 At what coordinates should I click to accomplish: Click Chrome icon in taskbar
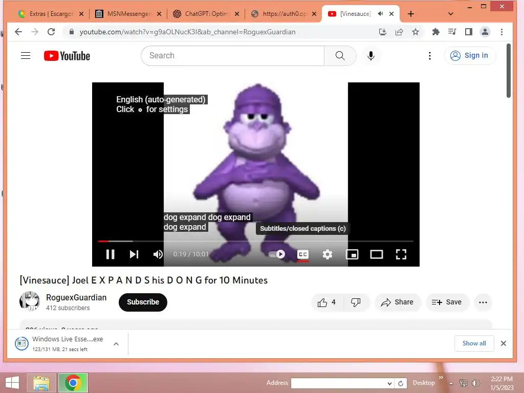click(x=73, y=383)
